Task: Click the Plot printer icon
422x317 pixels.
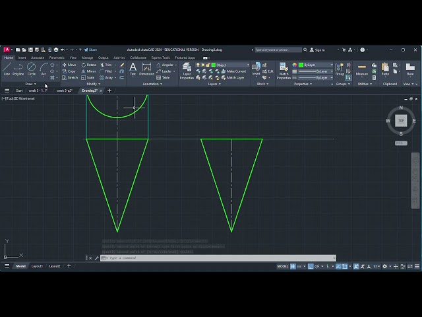Action: point(56,50)
